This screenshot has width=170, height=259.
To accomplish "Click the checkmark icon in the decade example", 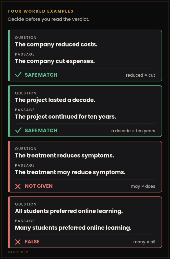I will (18, 131).
